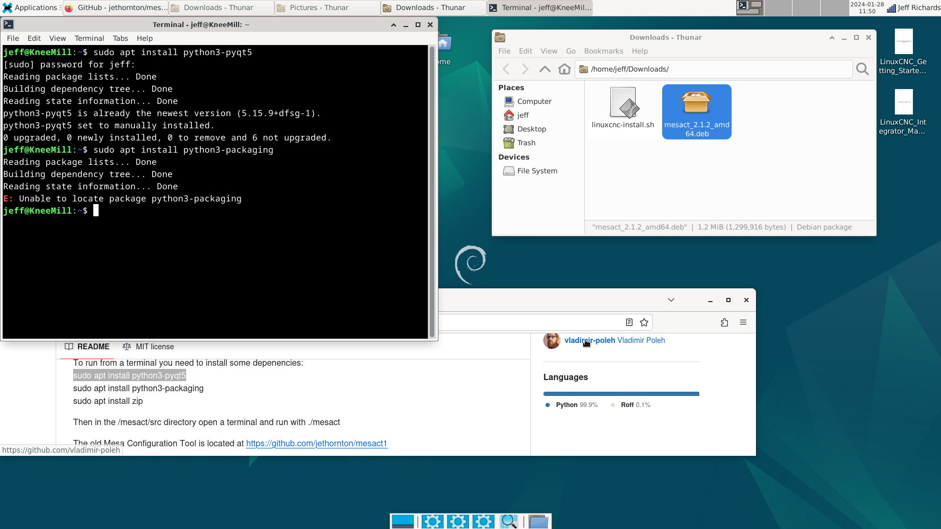This screenshot has height=529, width=941.
Task: Open Thunar File menu
Action: (504, 51)
